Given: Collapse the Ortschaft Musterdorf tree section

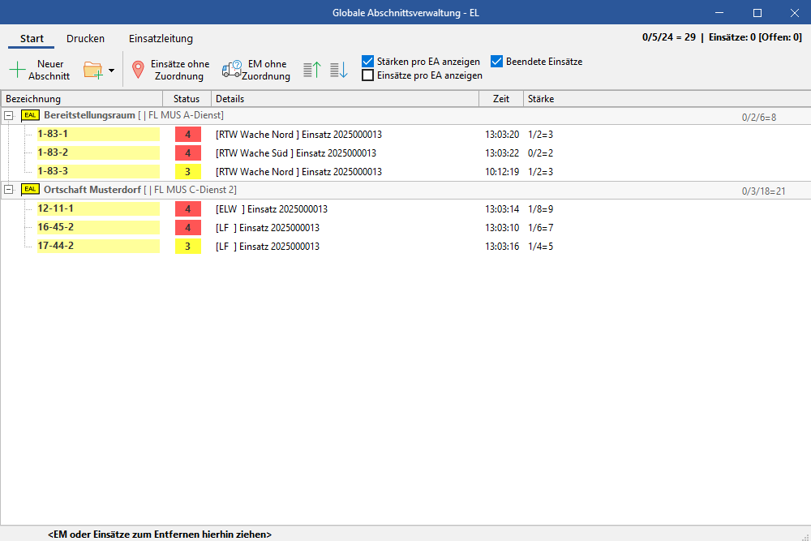Looking at the screenshot, I should 8,190.
